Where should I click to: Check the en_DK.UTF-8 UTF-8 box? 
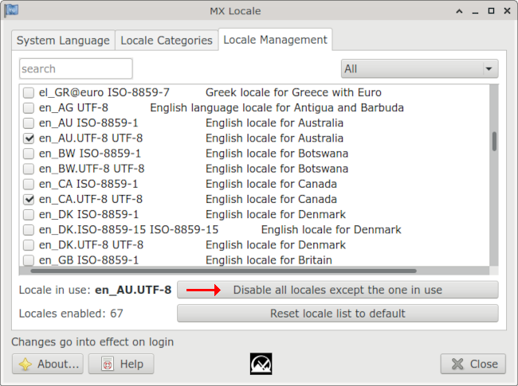[x=29, y=245]
